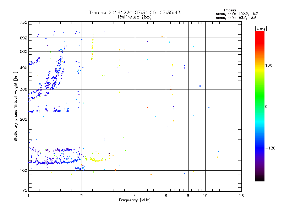Click the y-axis tick label '300'
Image resolution: width=284 pixels, height=213 pixels.
pos(23,89)
